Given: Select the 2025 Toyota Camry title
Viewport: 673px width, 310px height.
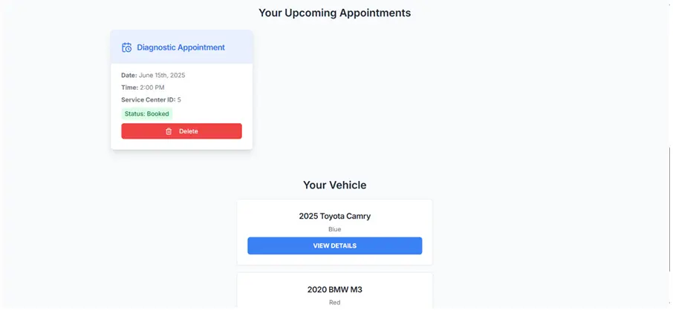Looking at the screenshot, I should click(x=334, y=216).
